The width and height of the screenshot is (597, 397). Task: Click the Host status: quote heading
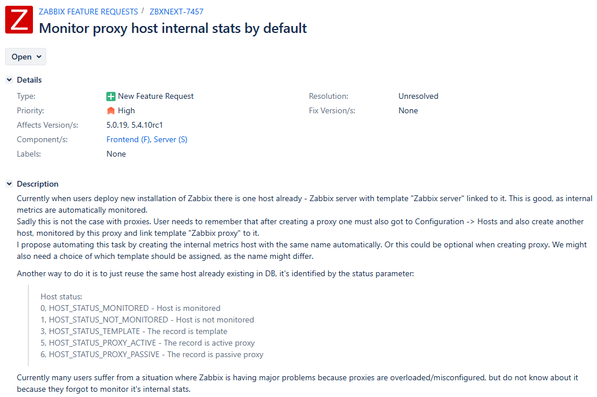[x=61, y=296]
